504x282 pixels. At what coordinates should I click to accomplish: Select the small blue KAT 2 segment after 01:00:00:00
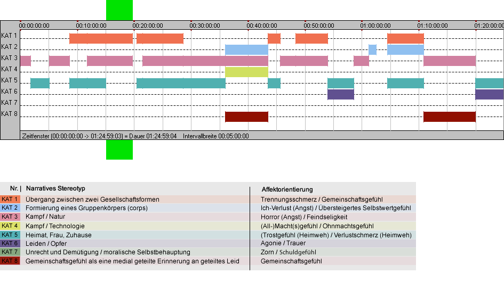(x=372, y=49)
